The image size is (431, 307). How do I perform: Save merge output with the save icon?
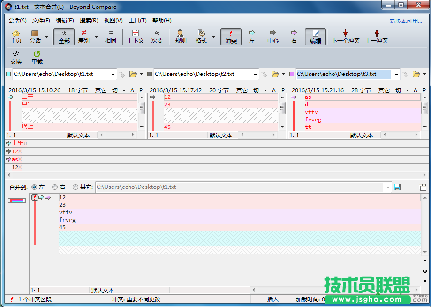pos(397,187)
